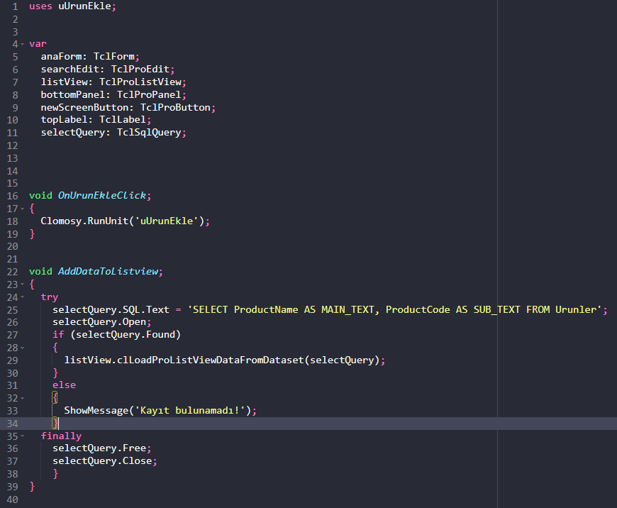The image size is (617, 508).
Task: Click the 'TclForm' type name
Action: click(114, 56)
